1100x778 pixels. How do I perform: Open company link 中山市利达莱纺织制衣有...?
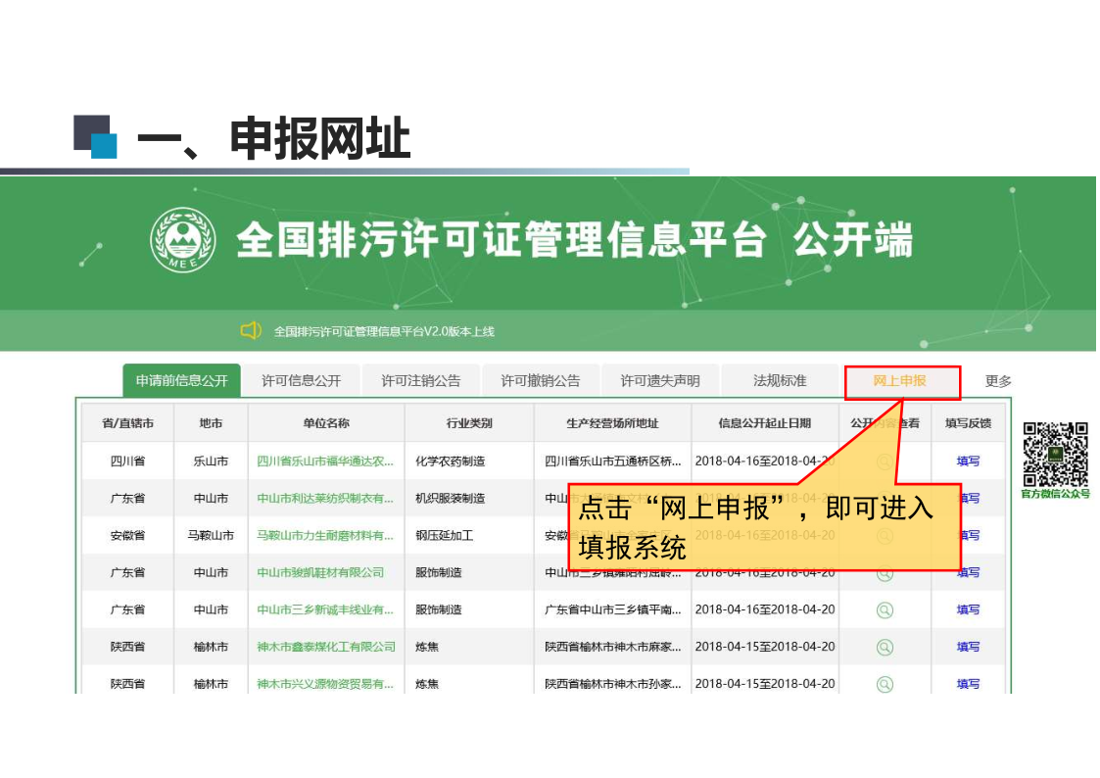pyautogui.click(x=325, y=499)
